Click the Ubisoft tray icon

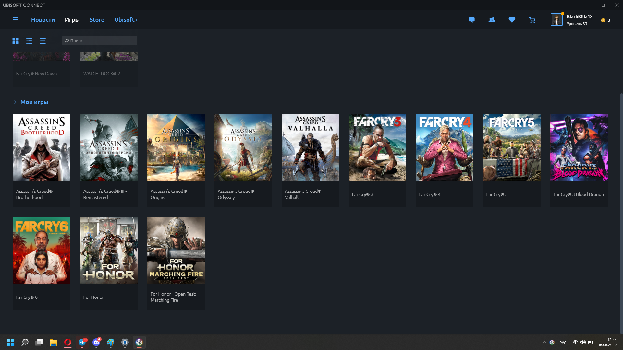552,342
